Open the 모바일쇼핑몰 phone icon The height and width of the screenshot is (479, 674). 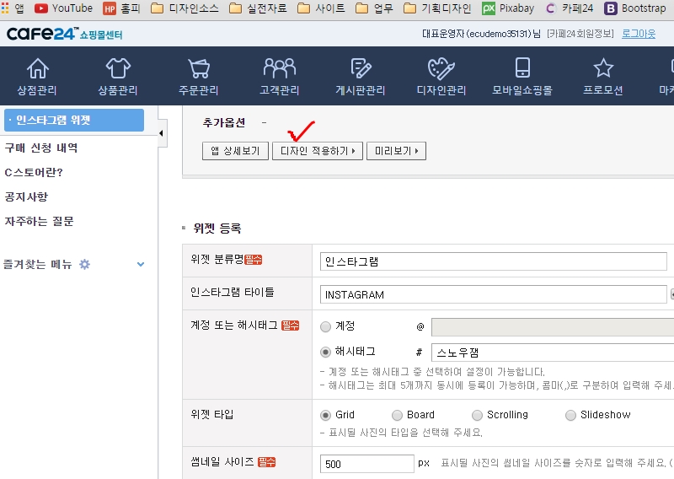pos(522,69)
